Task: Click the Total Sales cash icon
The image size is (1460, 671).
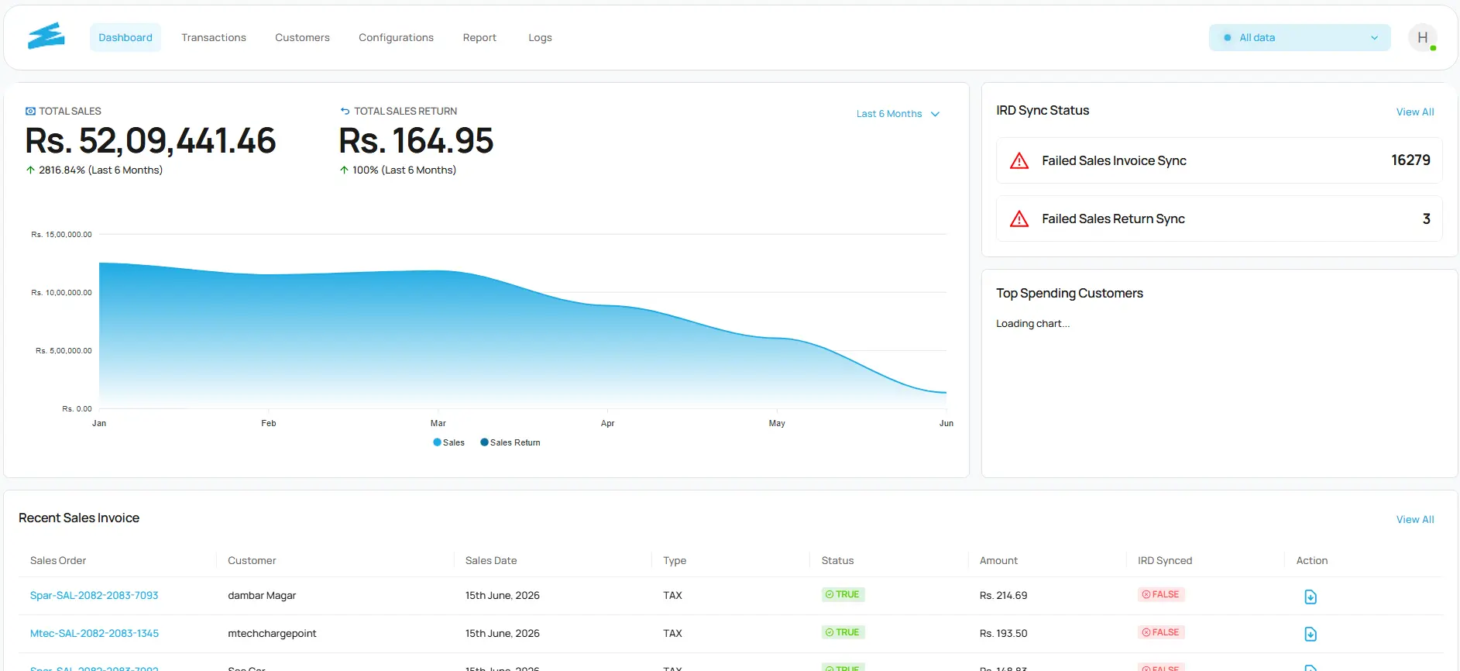Action: 30,112
